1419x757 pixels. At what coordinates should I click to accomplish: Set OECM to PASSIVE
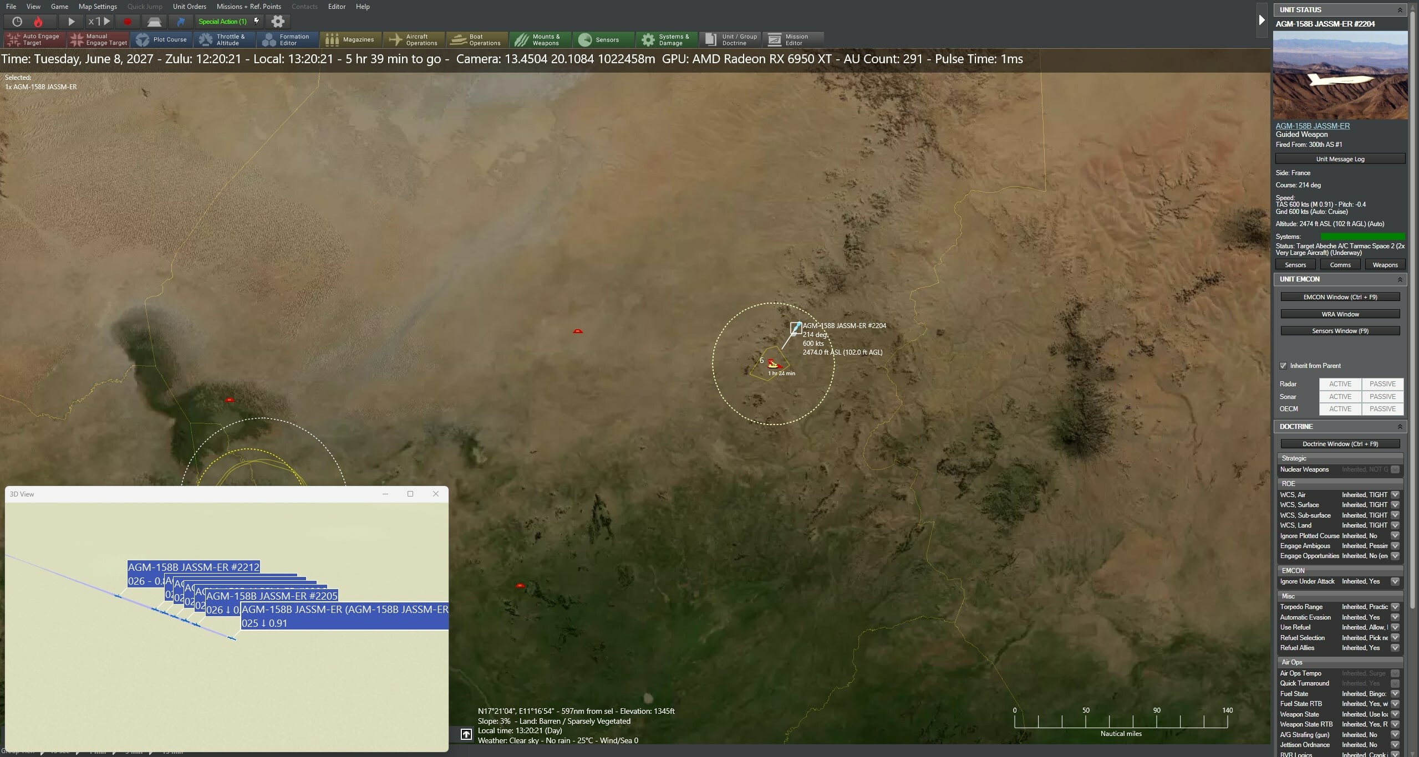click(x=1382, y=408)
